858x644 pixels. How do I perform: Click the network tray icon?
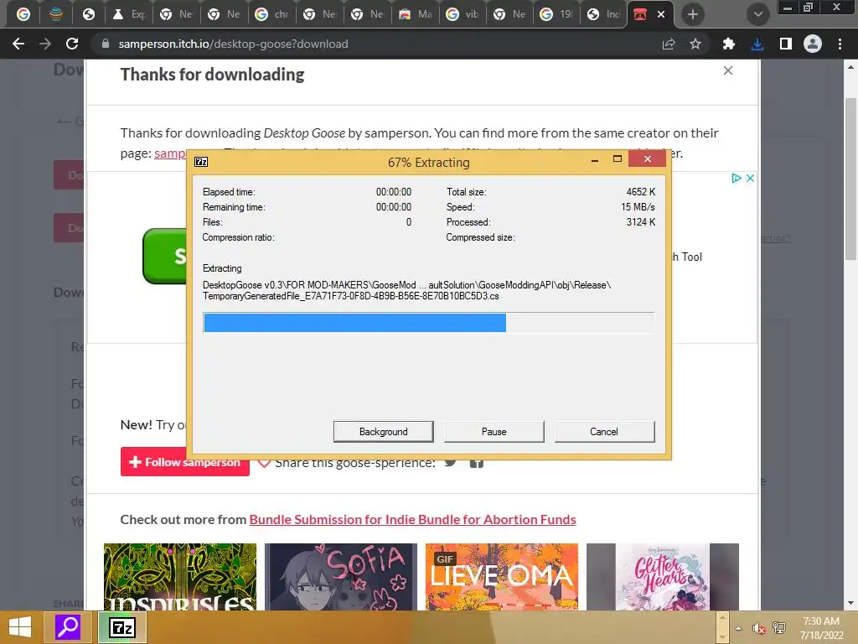(x=778, y=628)
